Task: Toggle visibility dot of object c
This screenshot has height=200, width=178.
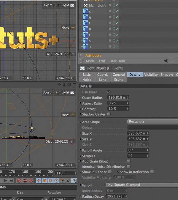Action: (x=110, y=11)
